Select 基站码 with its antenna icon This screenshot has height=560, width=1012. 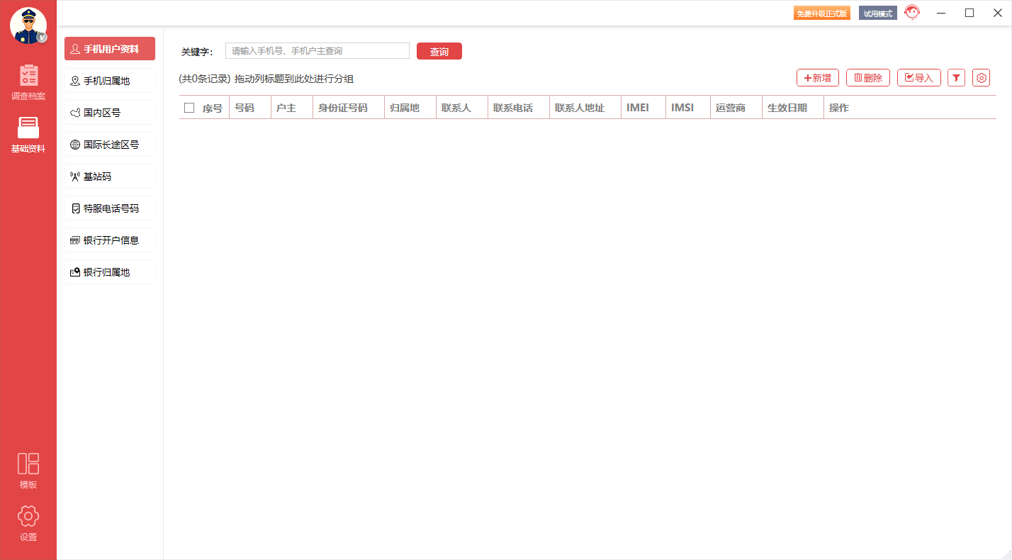[x=109, y=176]
